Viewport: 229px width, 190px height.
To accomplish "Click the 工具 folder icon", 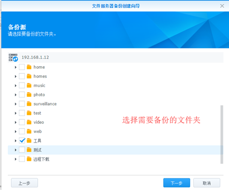I will tap(29, 141).
